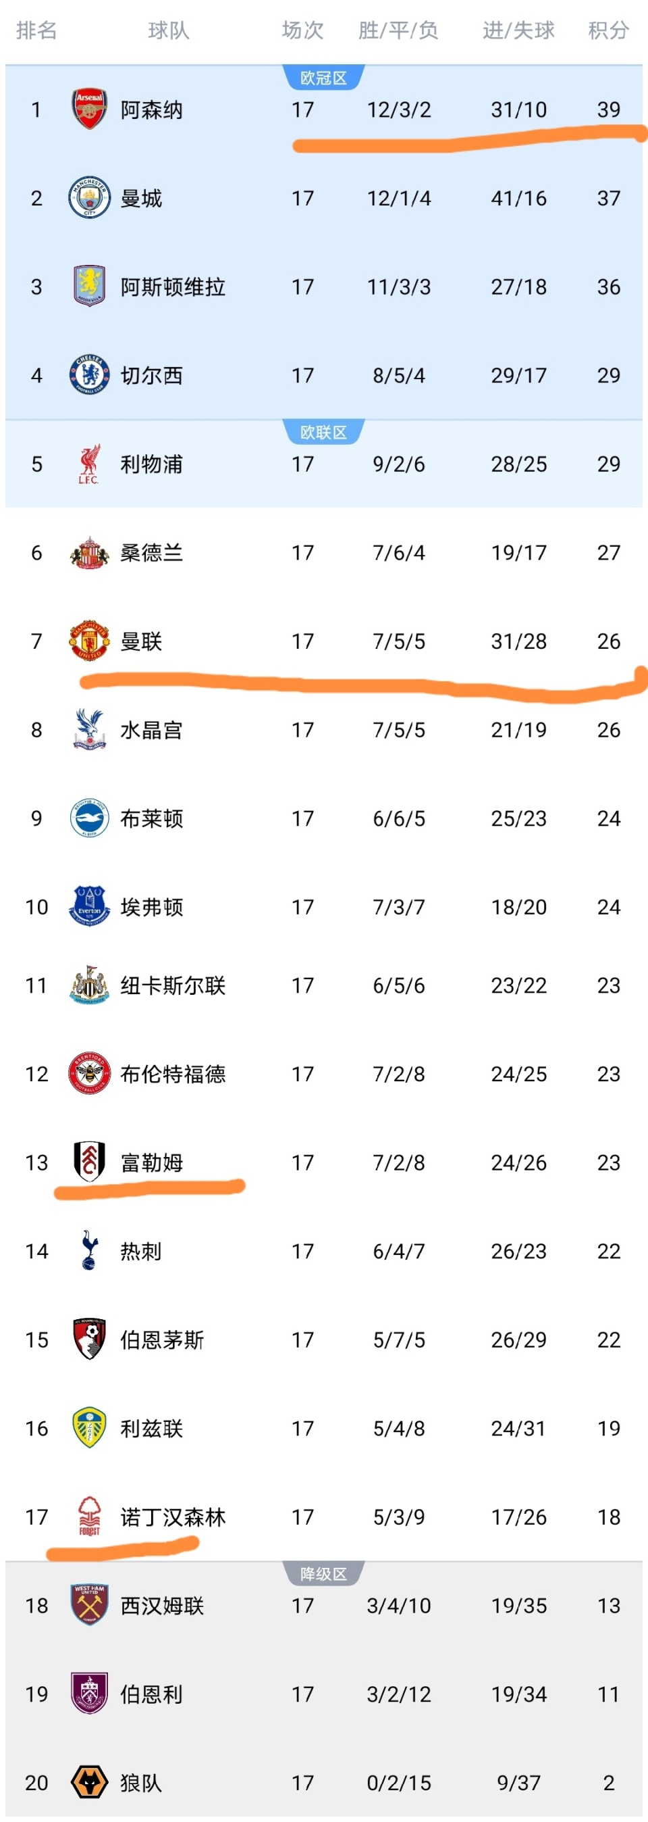This screenshot has width=648, height=1822.
Task: Tap the West Ham United crest
Action: click(x=89, y=1605)
